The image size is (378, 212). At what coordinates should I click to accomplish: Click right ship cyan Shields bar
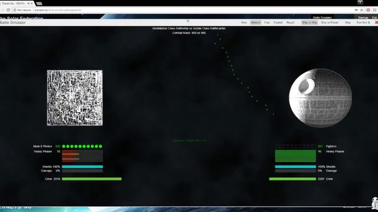coord(295,167)
